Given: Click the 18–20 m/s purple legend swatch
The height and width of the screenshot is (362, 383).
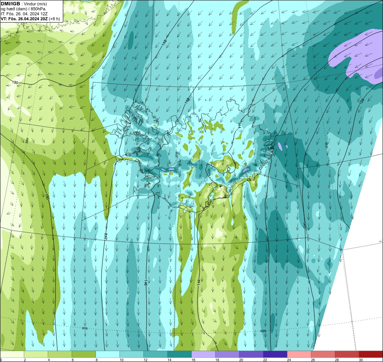Looking at the screenshot, I should [x=228, y=354].
